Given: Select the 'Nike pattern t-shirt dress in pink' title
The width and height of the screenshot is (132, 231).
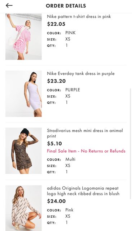Looking at the screenshot, I should click(x=79, y=17).
